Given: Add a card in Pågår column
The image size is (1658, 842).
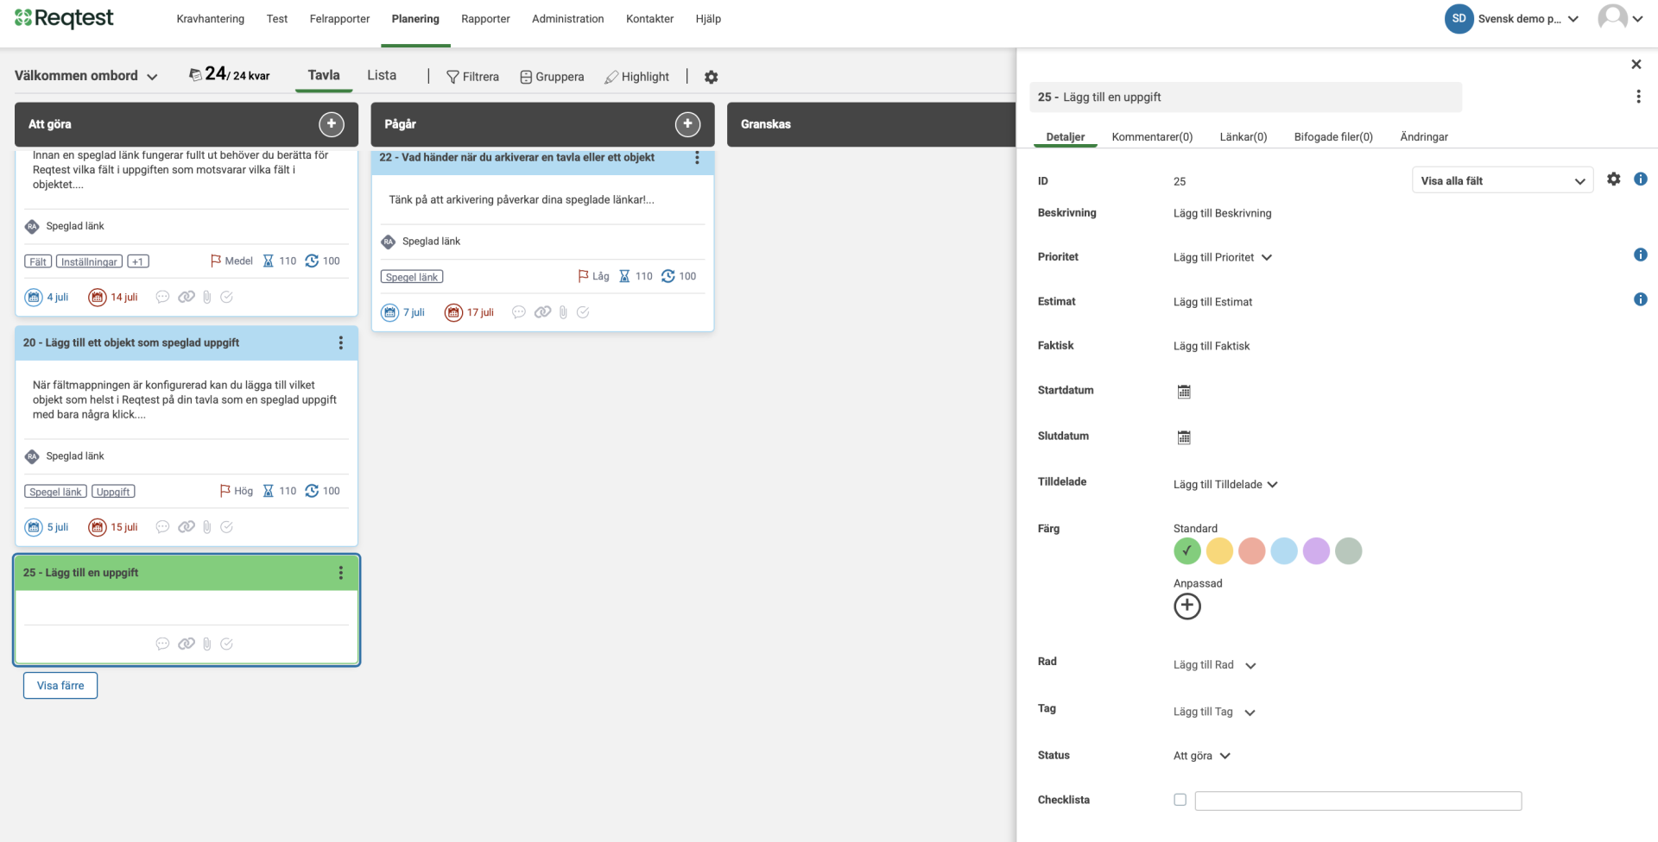Looking at the screenshot, I should pos(687,124).
